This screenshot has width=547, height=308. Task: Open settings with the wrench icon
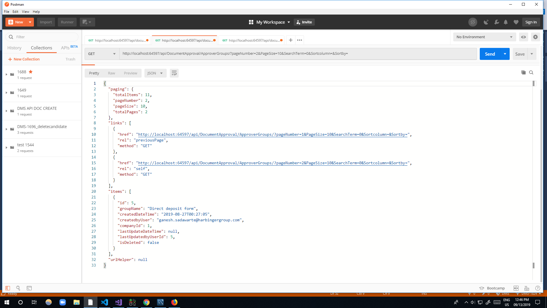tap(497, 22)
